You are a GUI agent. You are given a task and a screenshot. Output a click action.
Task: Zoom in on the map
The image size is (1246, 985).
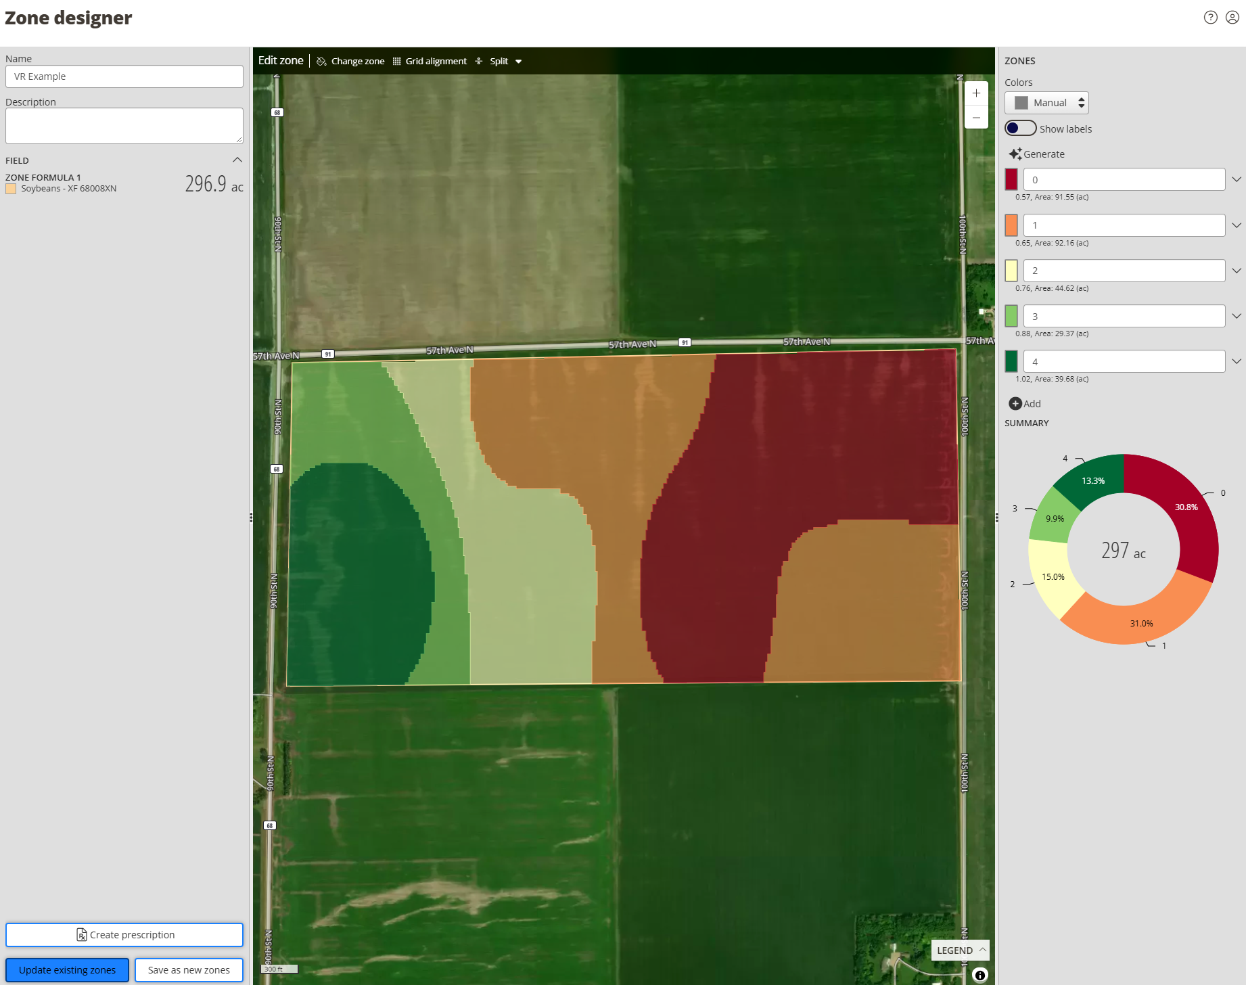coord(976,93)
